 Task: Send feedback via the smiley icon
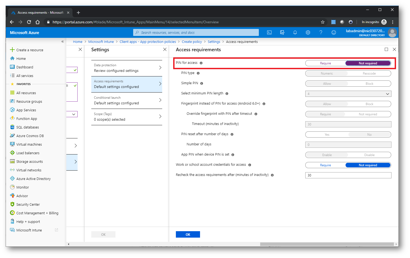click(x=334, y=32)
